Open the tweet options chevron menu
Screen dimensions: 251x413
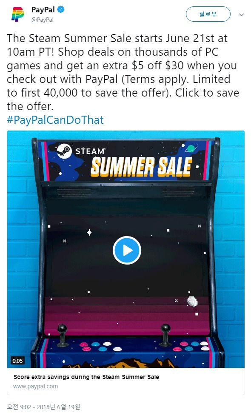pos(241,15)
